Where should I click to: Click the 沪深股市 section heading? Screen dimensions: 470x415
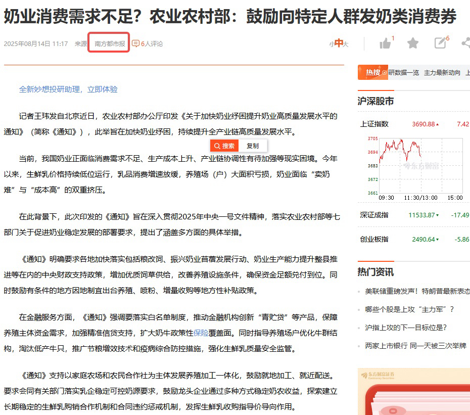click(x=375, y=101)
